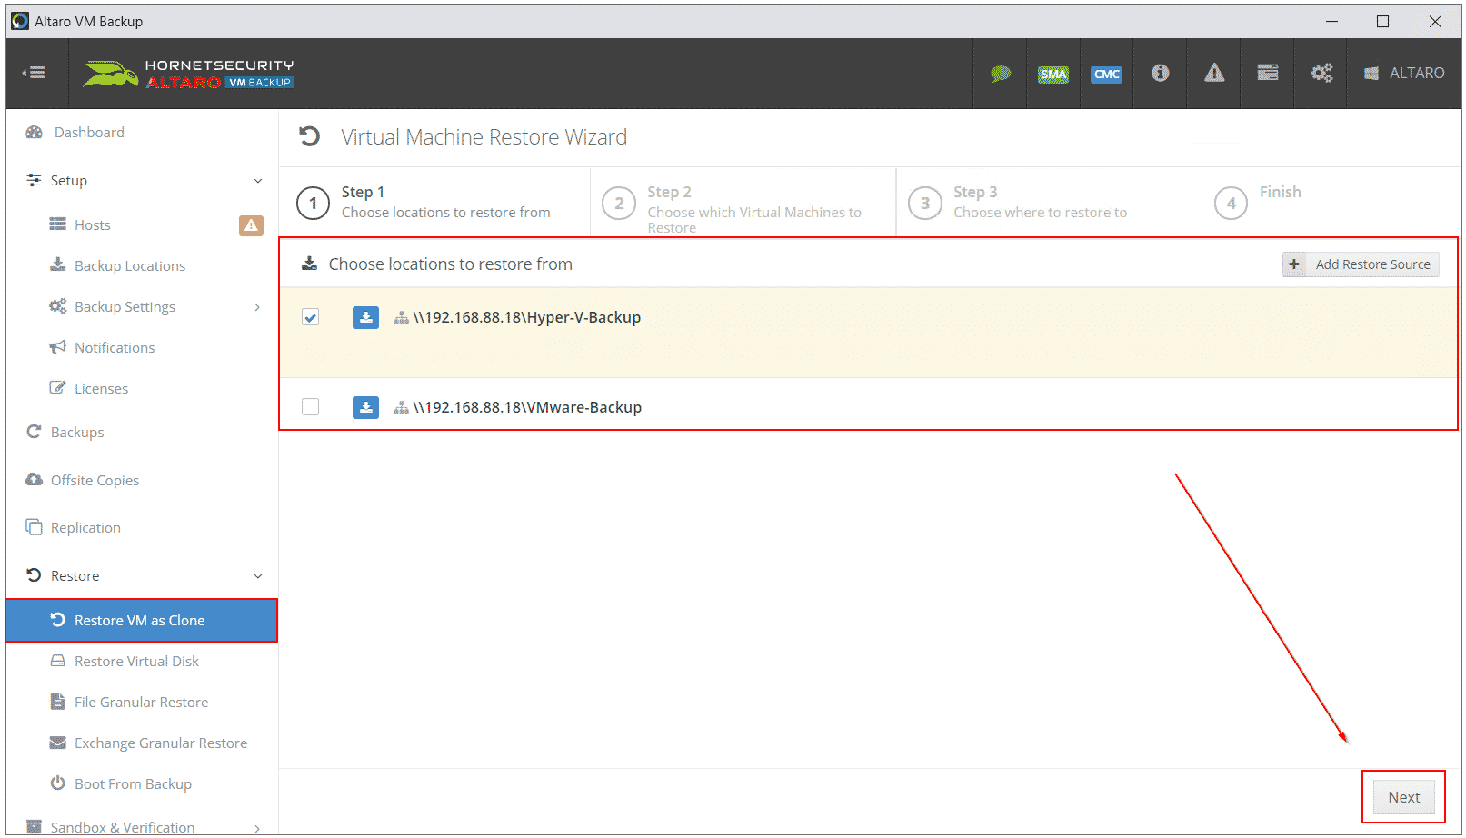Viewport: 1466px width, 838px height.
Task: Click the Backup Locations download icon
Action: 58,265
